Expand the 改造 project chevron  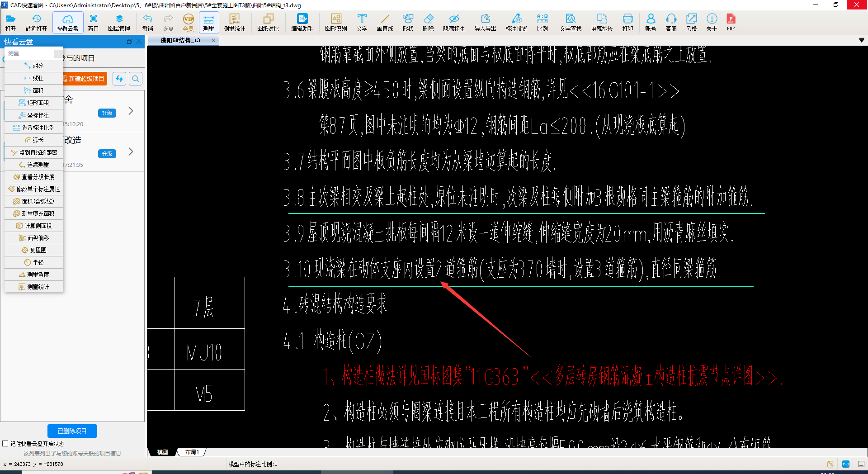point(131,152)
